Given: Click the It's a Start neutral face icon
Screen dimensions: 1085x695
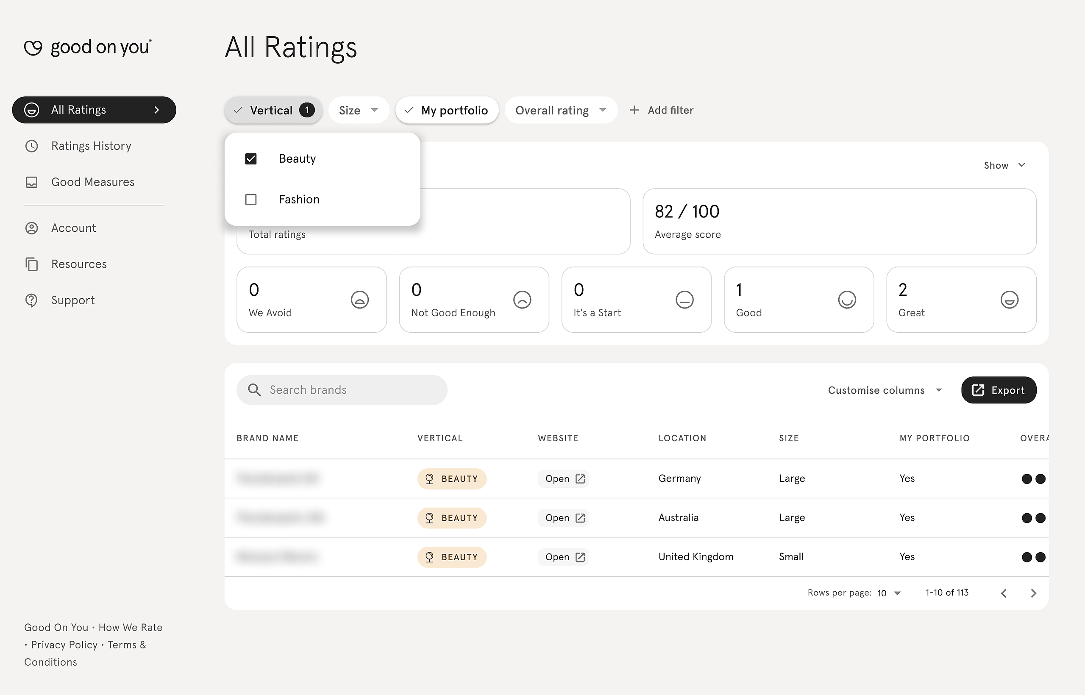Looking at the screenshot, I should pyautogui.click(x=684, y=300).
